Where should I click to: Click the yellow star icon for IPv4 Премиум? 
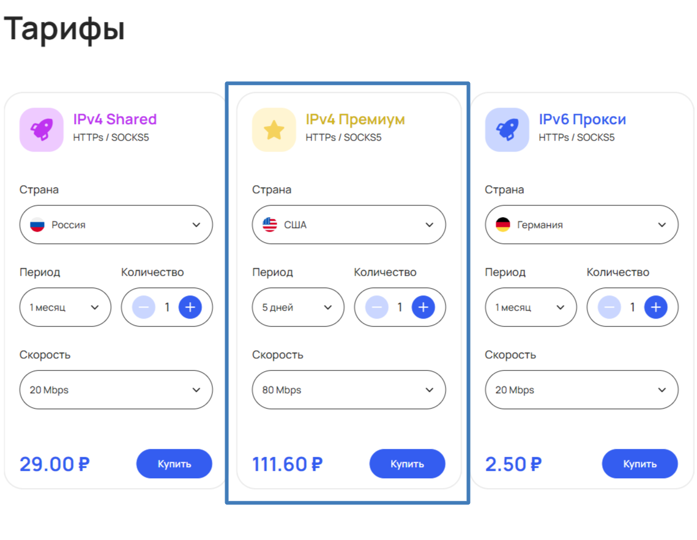[x=274, y=130]
